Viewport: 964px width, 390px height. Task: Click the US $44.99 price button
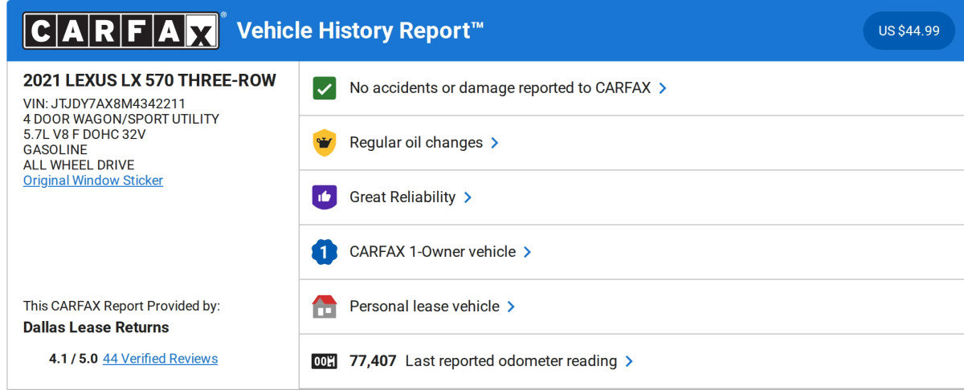(x=909, y=30)
